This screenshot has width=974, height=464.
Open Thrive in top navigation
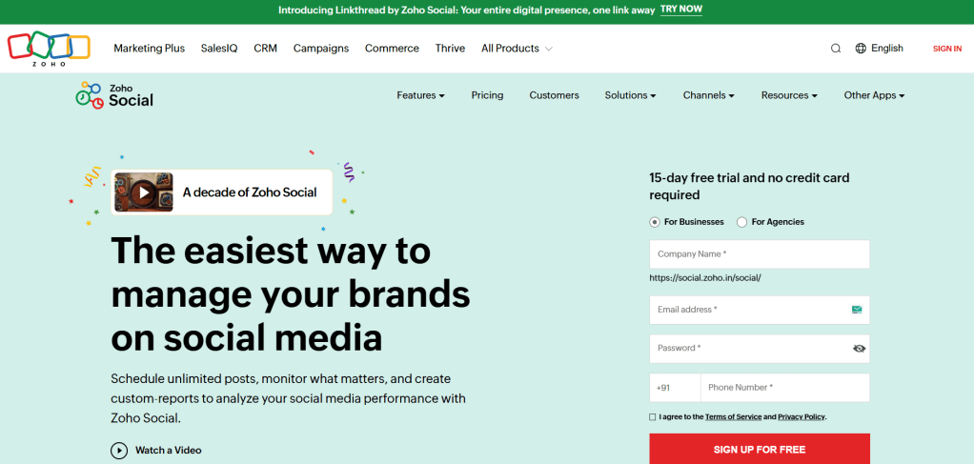click(450, 49)
